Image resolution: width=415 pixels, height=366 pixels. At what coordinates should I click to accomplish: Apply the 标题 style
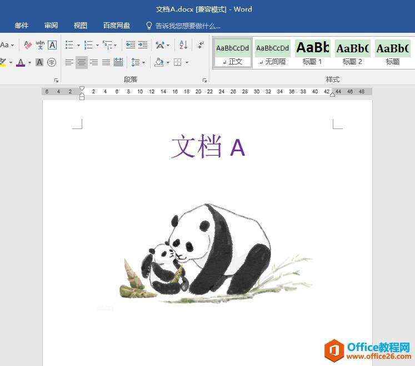(x=393, y=53)
